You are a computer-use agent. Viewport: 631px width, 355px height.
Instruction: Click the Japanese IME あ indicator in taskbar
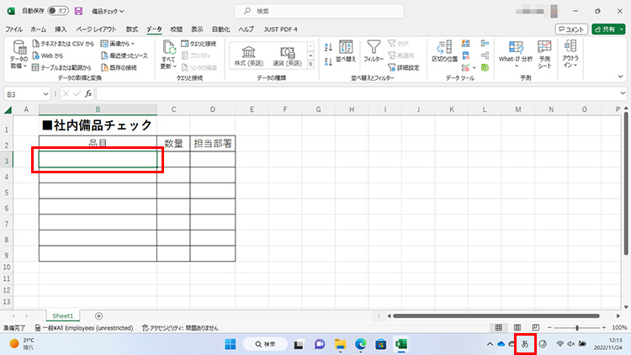[525, 343]
